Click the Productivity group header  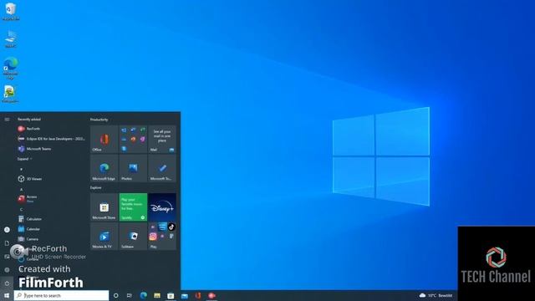[99, 120]
